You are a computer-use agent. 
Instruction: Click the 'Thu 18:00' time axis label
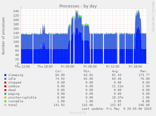(x=45, y=67)
